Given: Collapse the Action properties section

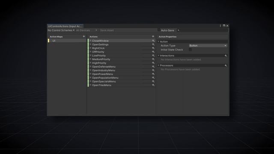Looking at the screenshot, I should click(x=158, y=41).
